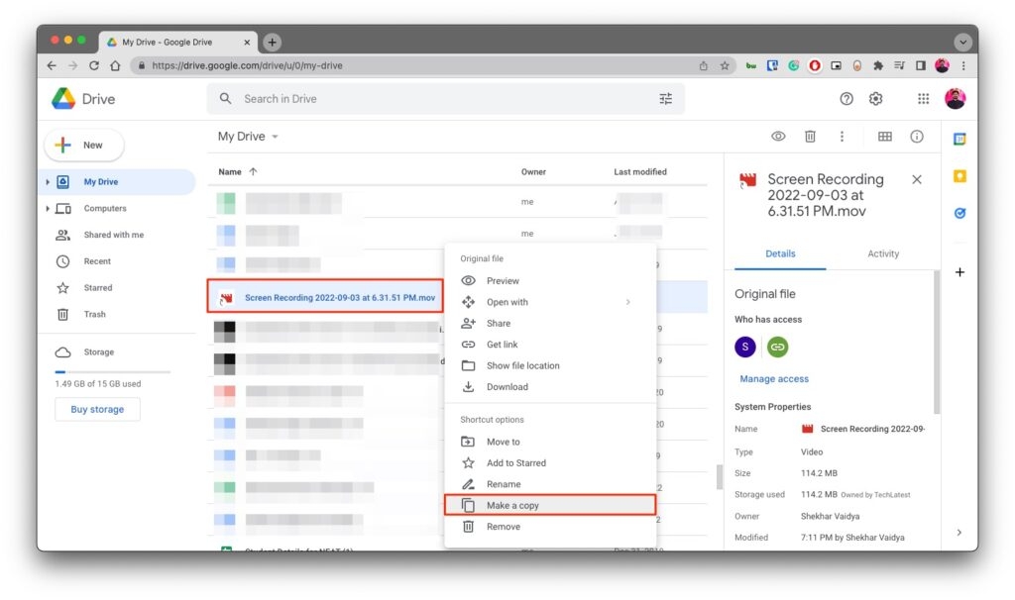
Task: Select Download from context menu
Action: 550,387
